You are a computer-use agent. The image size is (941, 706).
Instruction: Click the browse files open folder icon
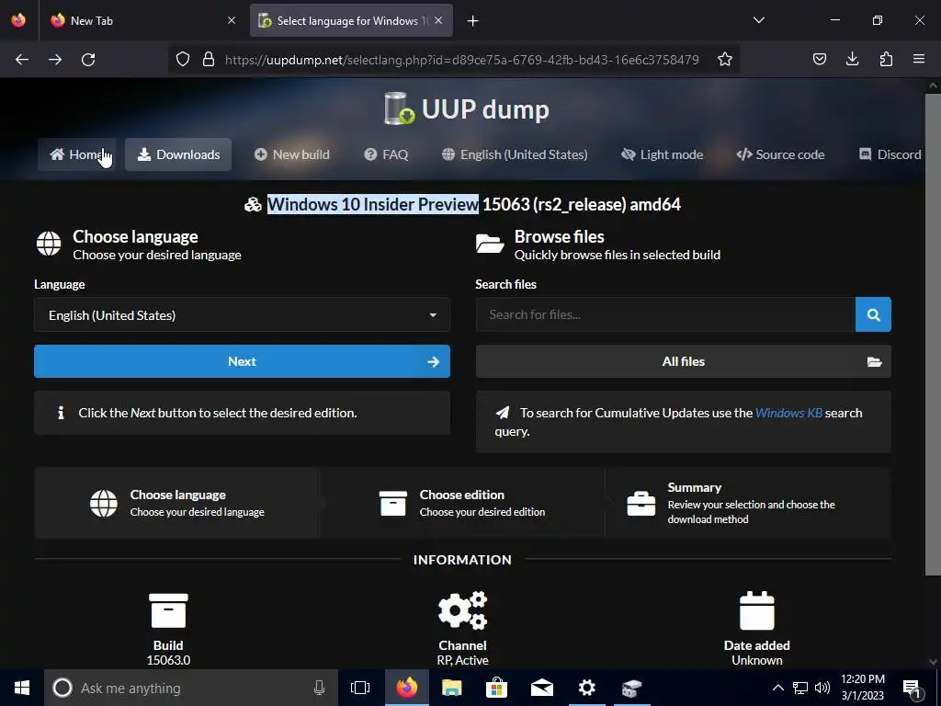point(490,244)
